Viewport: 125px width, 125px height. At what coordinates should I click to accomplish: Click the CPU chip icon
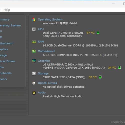click(34, 29)
